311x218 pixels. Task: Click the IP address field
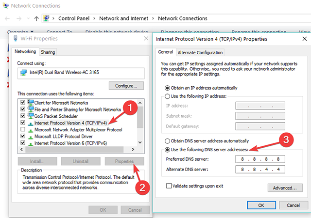(x=260, y=106)
